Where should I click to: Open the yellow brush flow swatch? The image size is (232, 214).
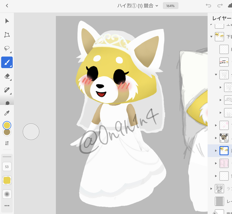coord(7,180)
